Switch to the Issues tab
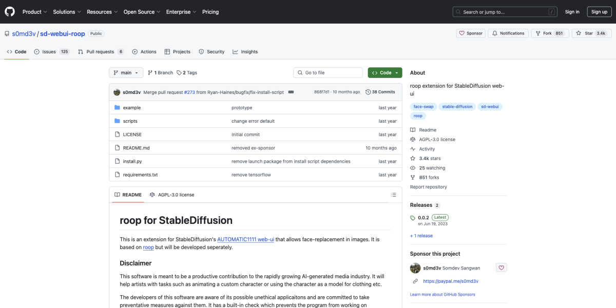 (51, 52)
